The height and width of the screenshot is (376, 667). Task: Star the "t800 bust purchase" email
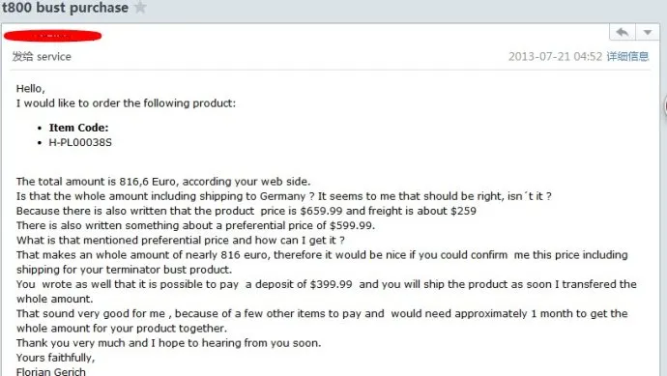[140, 7]
